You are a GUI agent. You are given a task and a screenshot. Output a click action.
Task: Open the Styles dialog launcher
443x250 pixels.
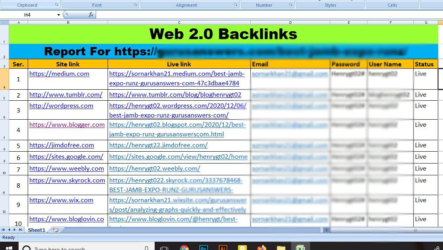click(360, 4)
